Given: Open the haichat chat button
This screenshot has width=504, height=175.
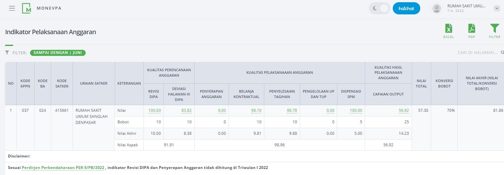Looking at the screenshot, I should (406, 8).
